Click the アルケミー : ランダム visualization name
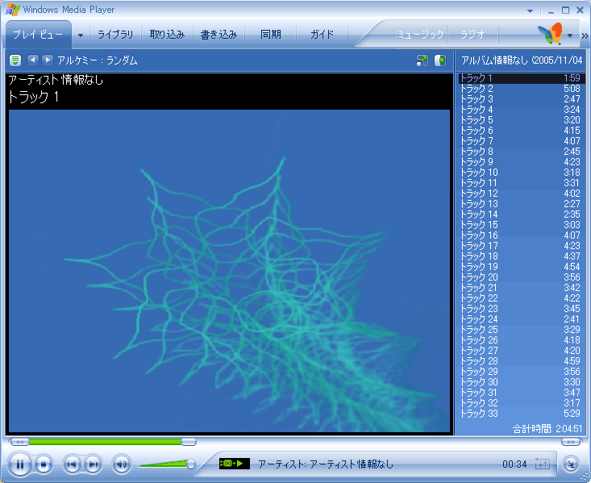This screenshot has width=591, height=483. click(98, 60)
